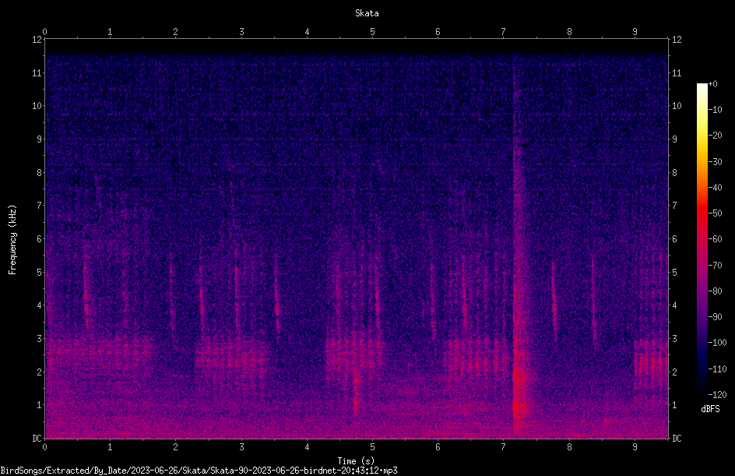Click the "12" tick on the left frequency axis
The width and height of the screenshot is (735, 476).
[37, 40]
